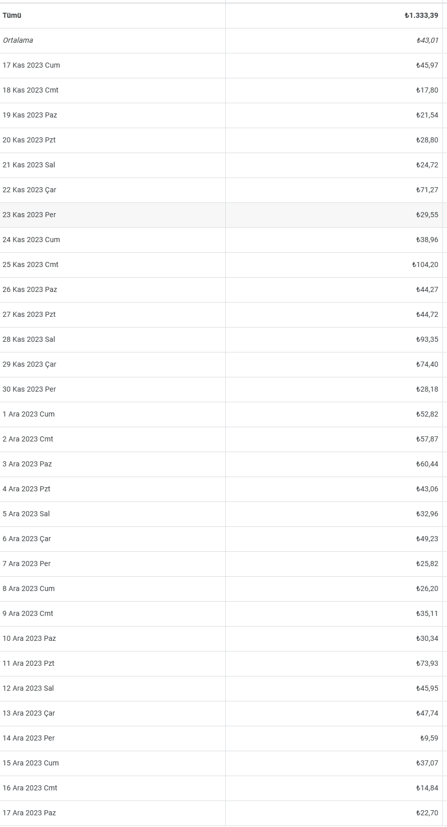
Task: Click the highlighted 23 Kas 2023 Per row
Action: click(223, 215)
